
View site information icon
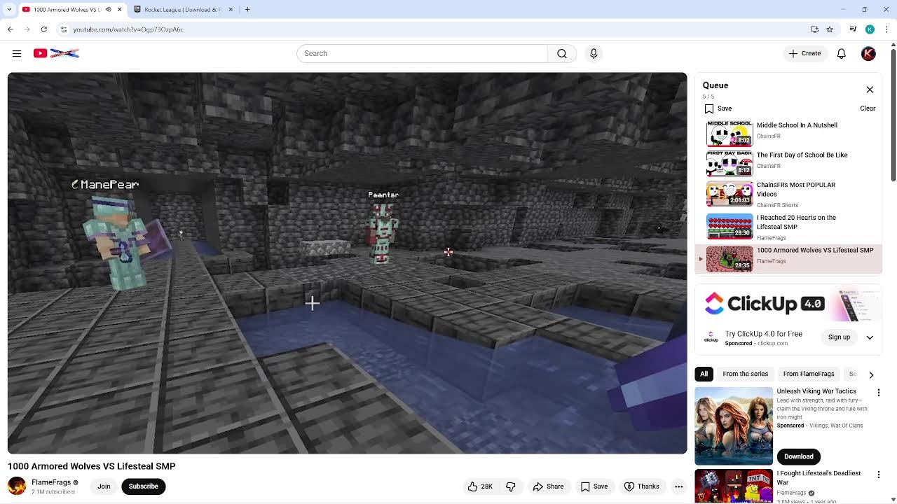(x=63, y=29)
